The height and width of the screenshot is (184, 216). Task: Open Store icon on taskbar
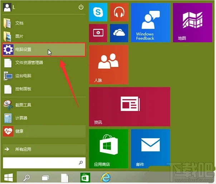click(x=85, y=178)
